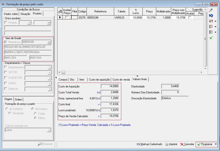Switch to the Custo de aquisição tab
Image resolution: width=220 pixels, height=151 pixels.
[x=99, y=80]
